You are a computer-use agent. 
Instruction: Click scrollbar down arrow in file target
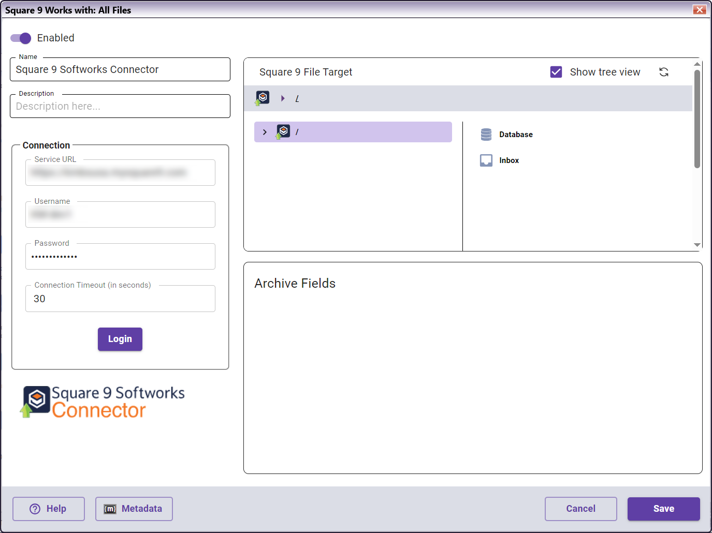[697, 245]
